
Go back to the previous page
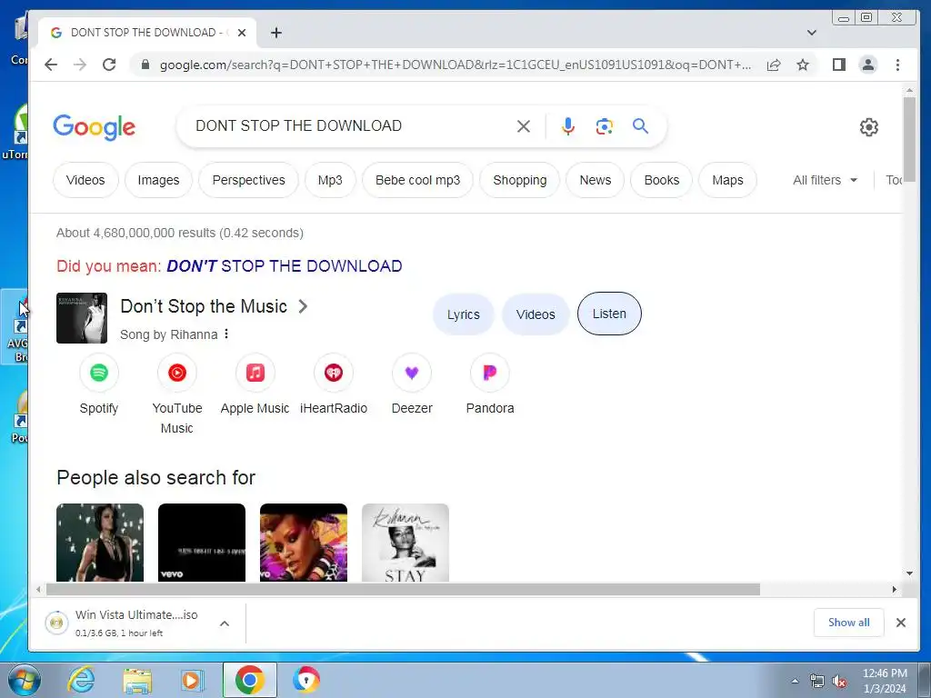click(51, 65)
